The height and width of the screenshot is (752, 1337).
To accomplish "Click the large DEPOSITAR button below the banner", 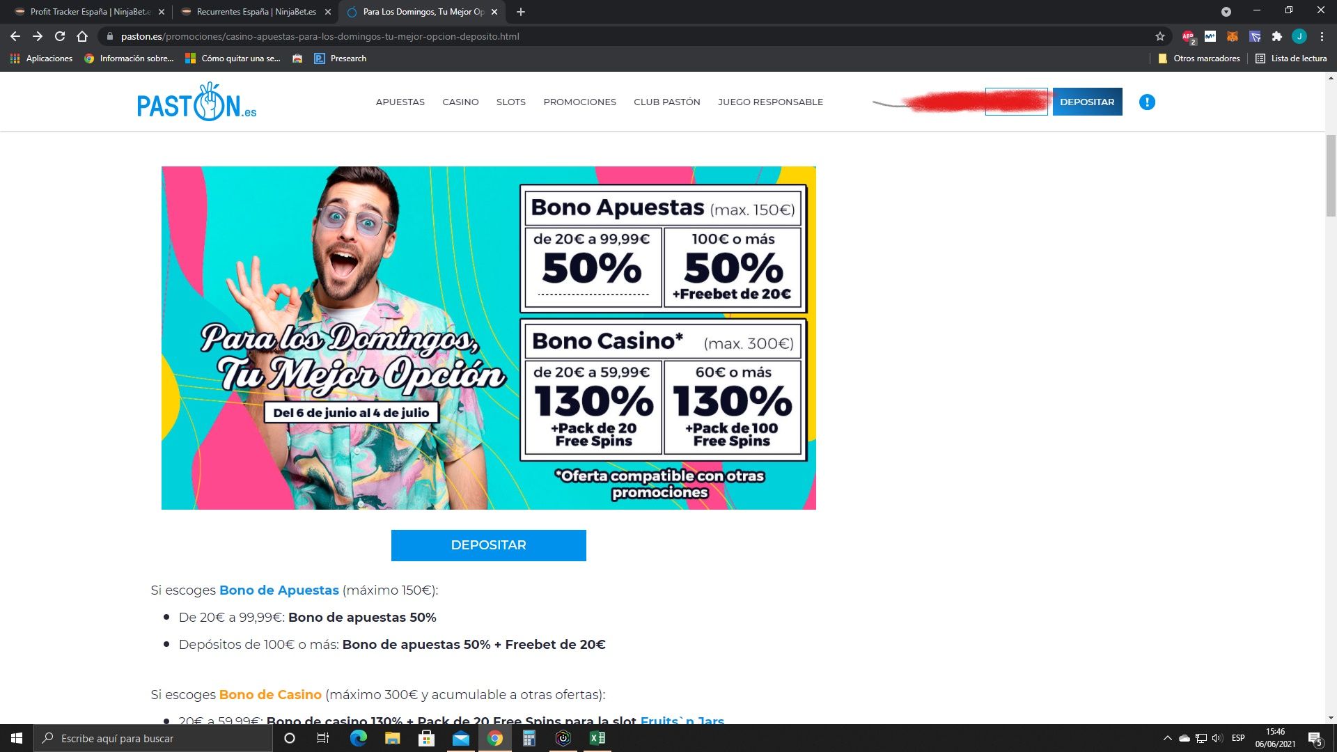I will coord(488,545).
